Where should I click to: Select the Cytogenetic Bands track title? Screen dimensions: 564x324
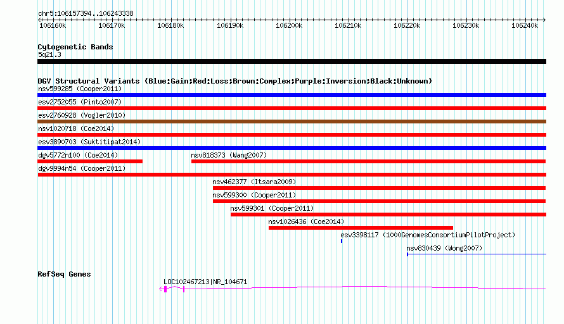click(x=75, y=47)
